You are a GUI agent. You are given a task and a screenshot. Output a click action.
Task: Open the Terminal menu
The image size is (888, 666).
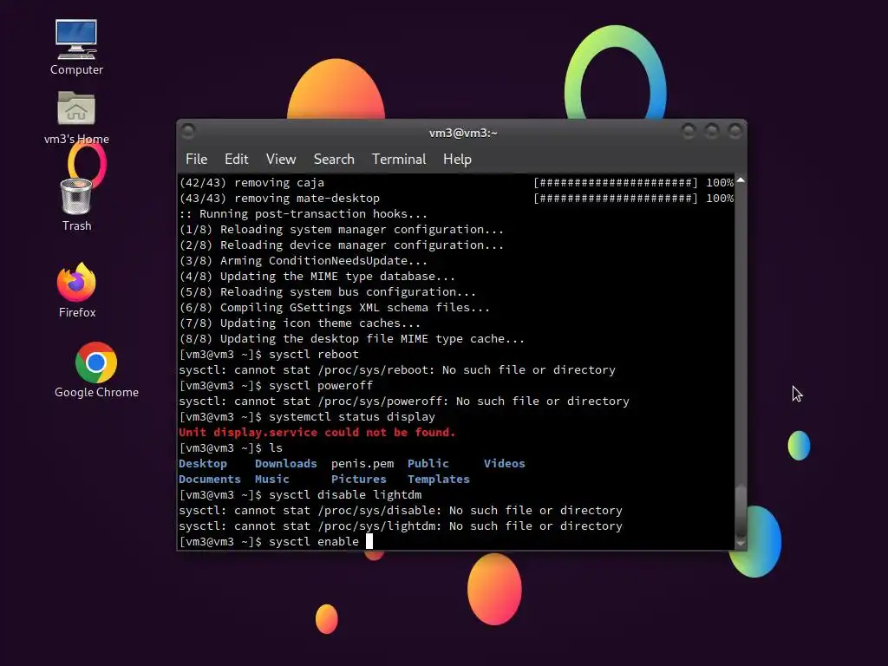[399, 160]
